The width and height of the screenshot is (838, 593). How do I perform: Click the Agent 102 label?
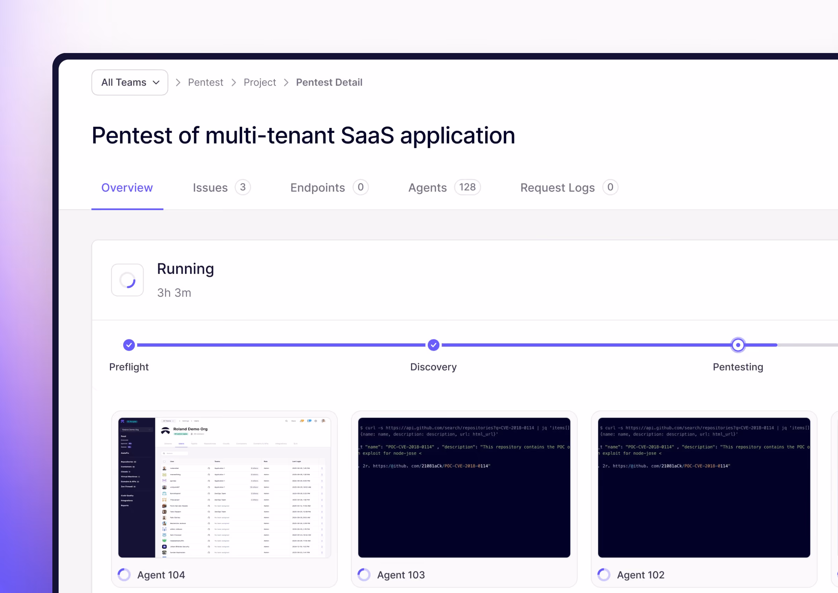click(641, 575)
